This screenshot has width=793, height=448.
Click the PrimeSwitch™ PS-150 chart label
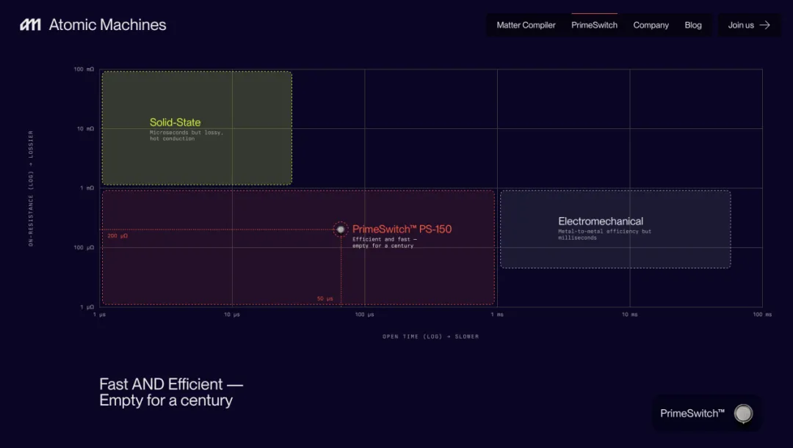coord(402,229)
